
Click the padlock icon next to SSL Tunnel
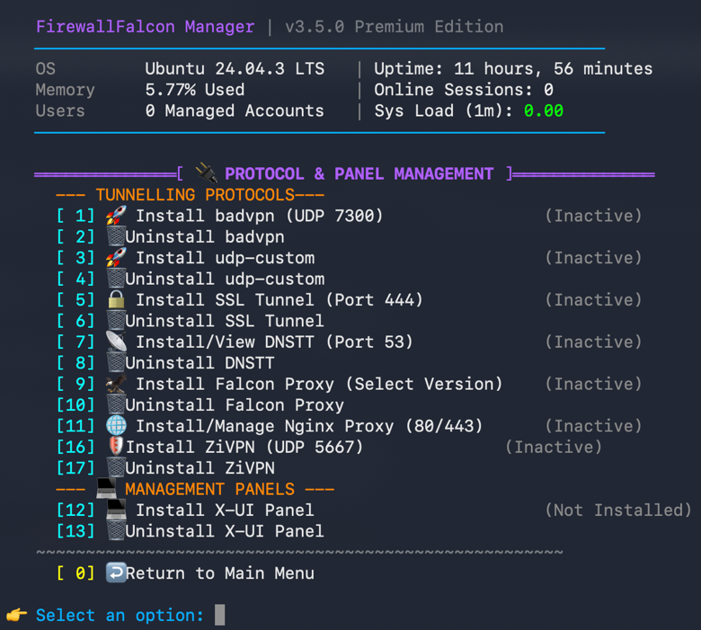(116, 299)
